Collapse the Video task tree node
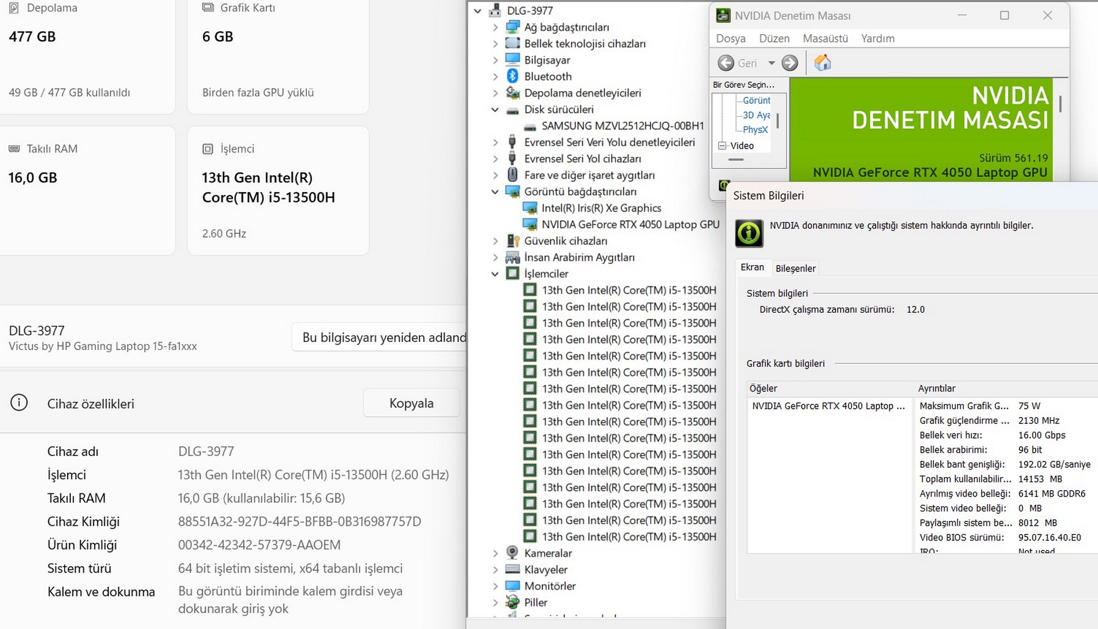The height and width of the screenshot is (629, 1098). [721, 145]
